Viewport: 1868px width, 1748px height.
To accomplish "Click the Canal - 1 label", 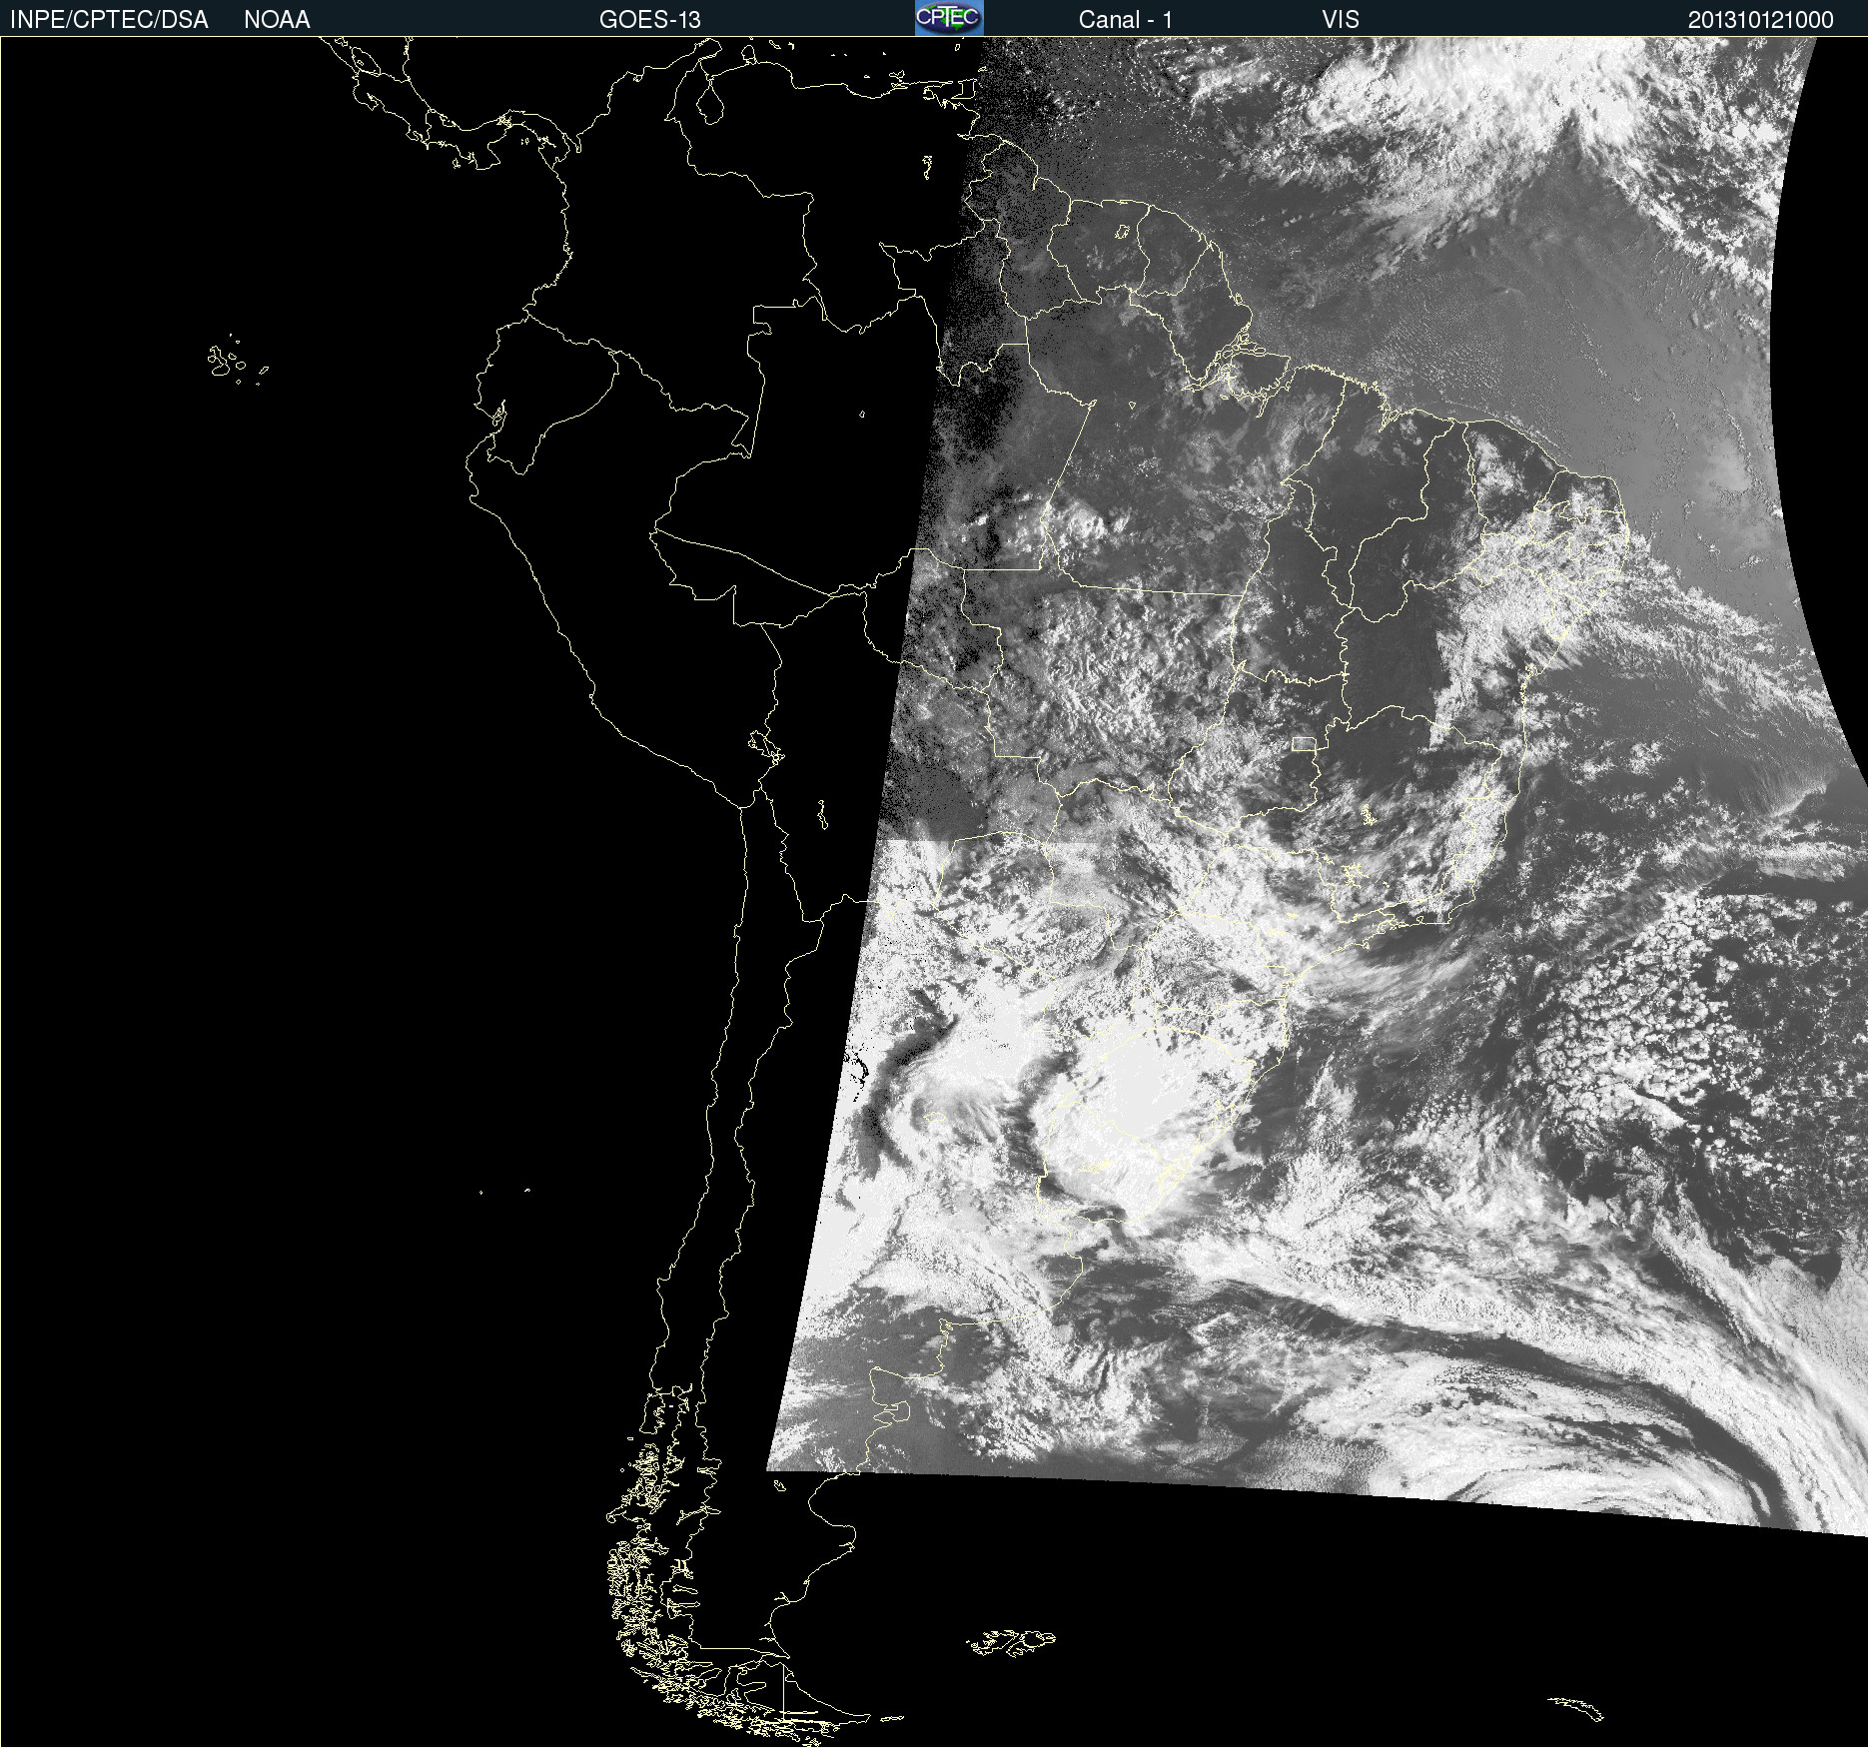I will coord(1126,20).
